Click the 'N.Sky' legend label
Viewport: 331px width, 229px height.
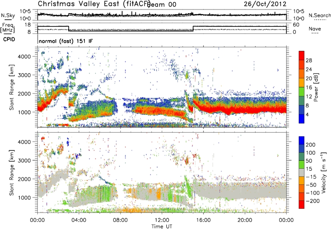[x=8, y=15]
